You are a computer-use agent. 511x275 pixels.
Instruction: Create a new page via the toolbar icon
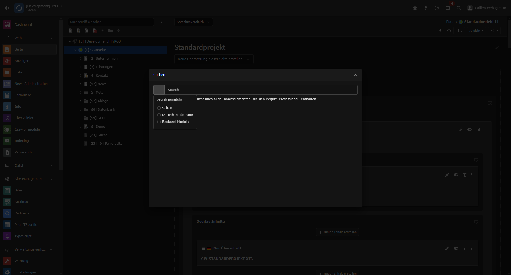(70, 31)
